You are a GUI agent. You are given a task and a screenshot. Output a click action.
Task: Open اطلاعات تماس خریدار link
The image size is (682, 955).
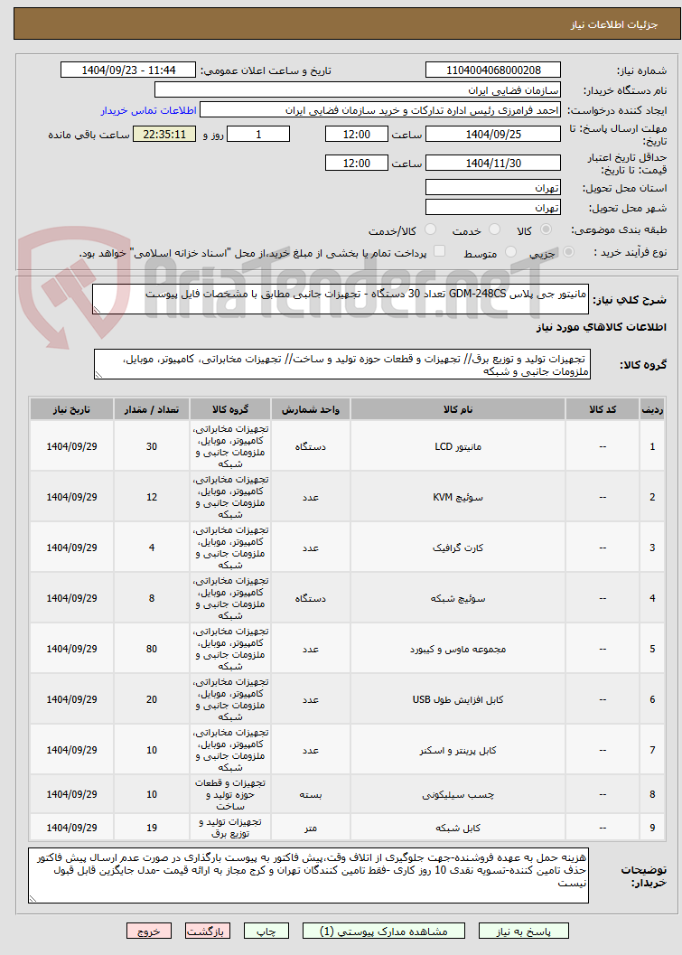pyautogui.click(x=148, y=111)
